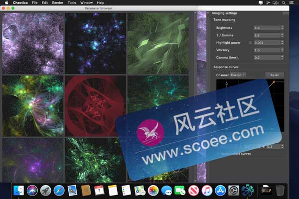Screen dimensions: 299x199
Task: Open the Tools menu
Action: [x=72, y=3]
